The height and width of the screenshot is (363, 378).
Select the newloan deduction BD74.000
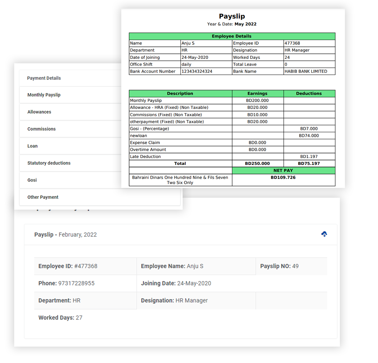(x=309, y=136)
